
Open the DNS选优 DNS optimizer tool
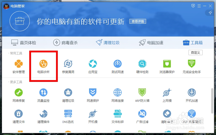[x=68, y=116]
